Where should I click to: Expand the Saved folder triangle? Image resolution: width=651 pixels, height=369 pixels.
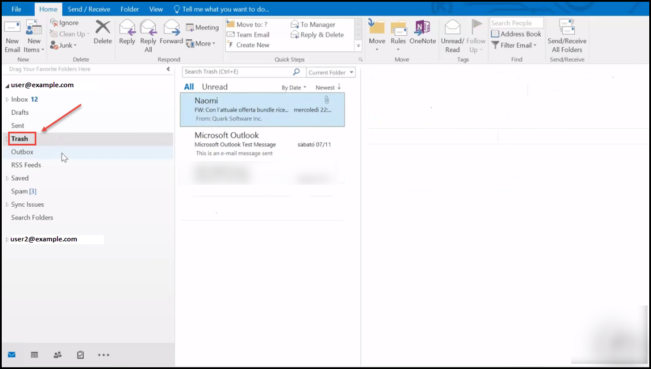pos(7,178)
